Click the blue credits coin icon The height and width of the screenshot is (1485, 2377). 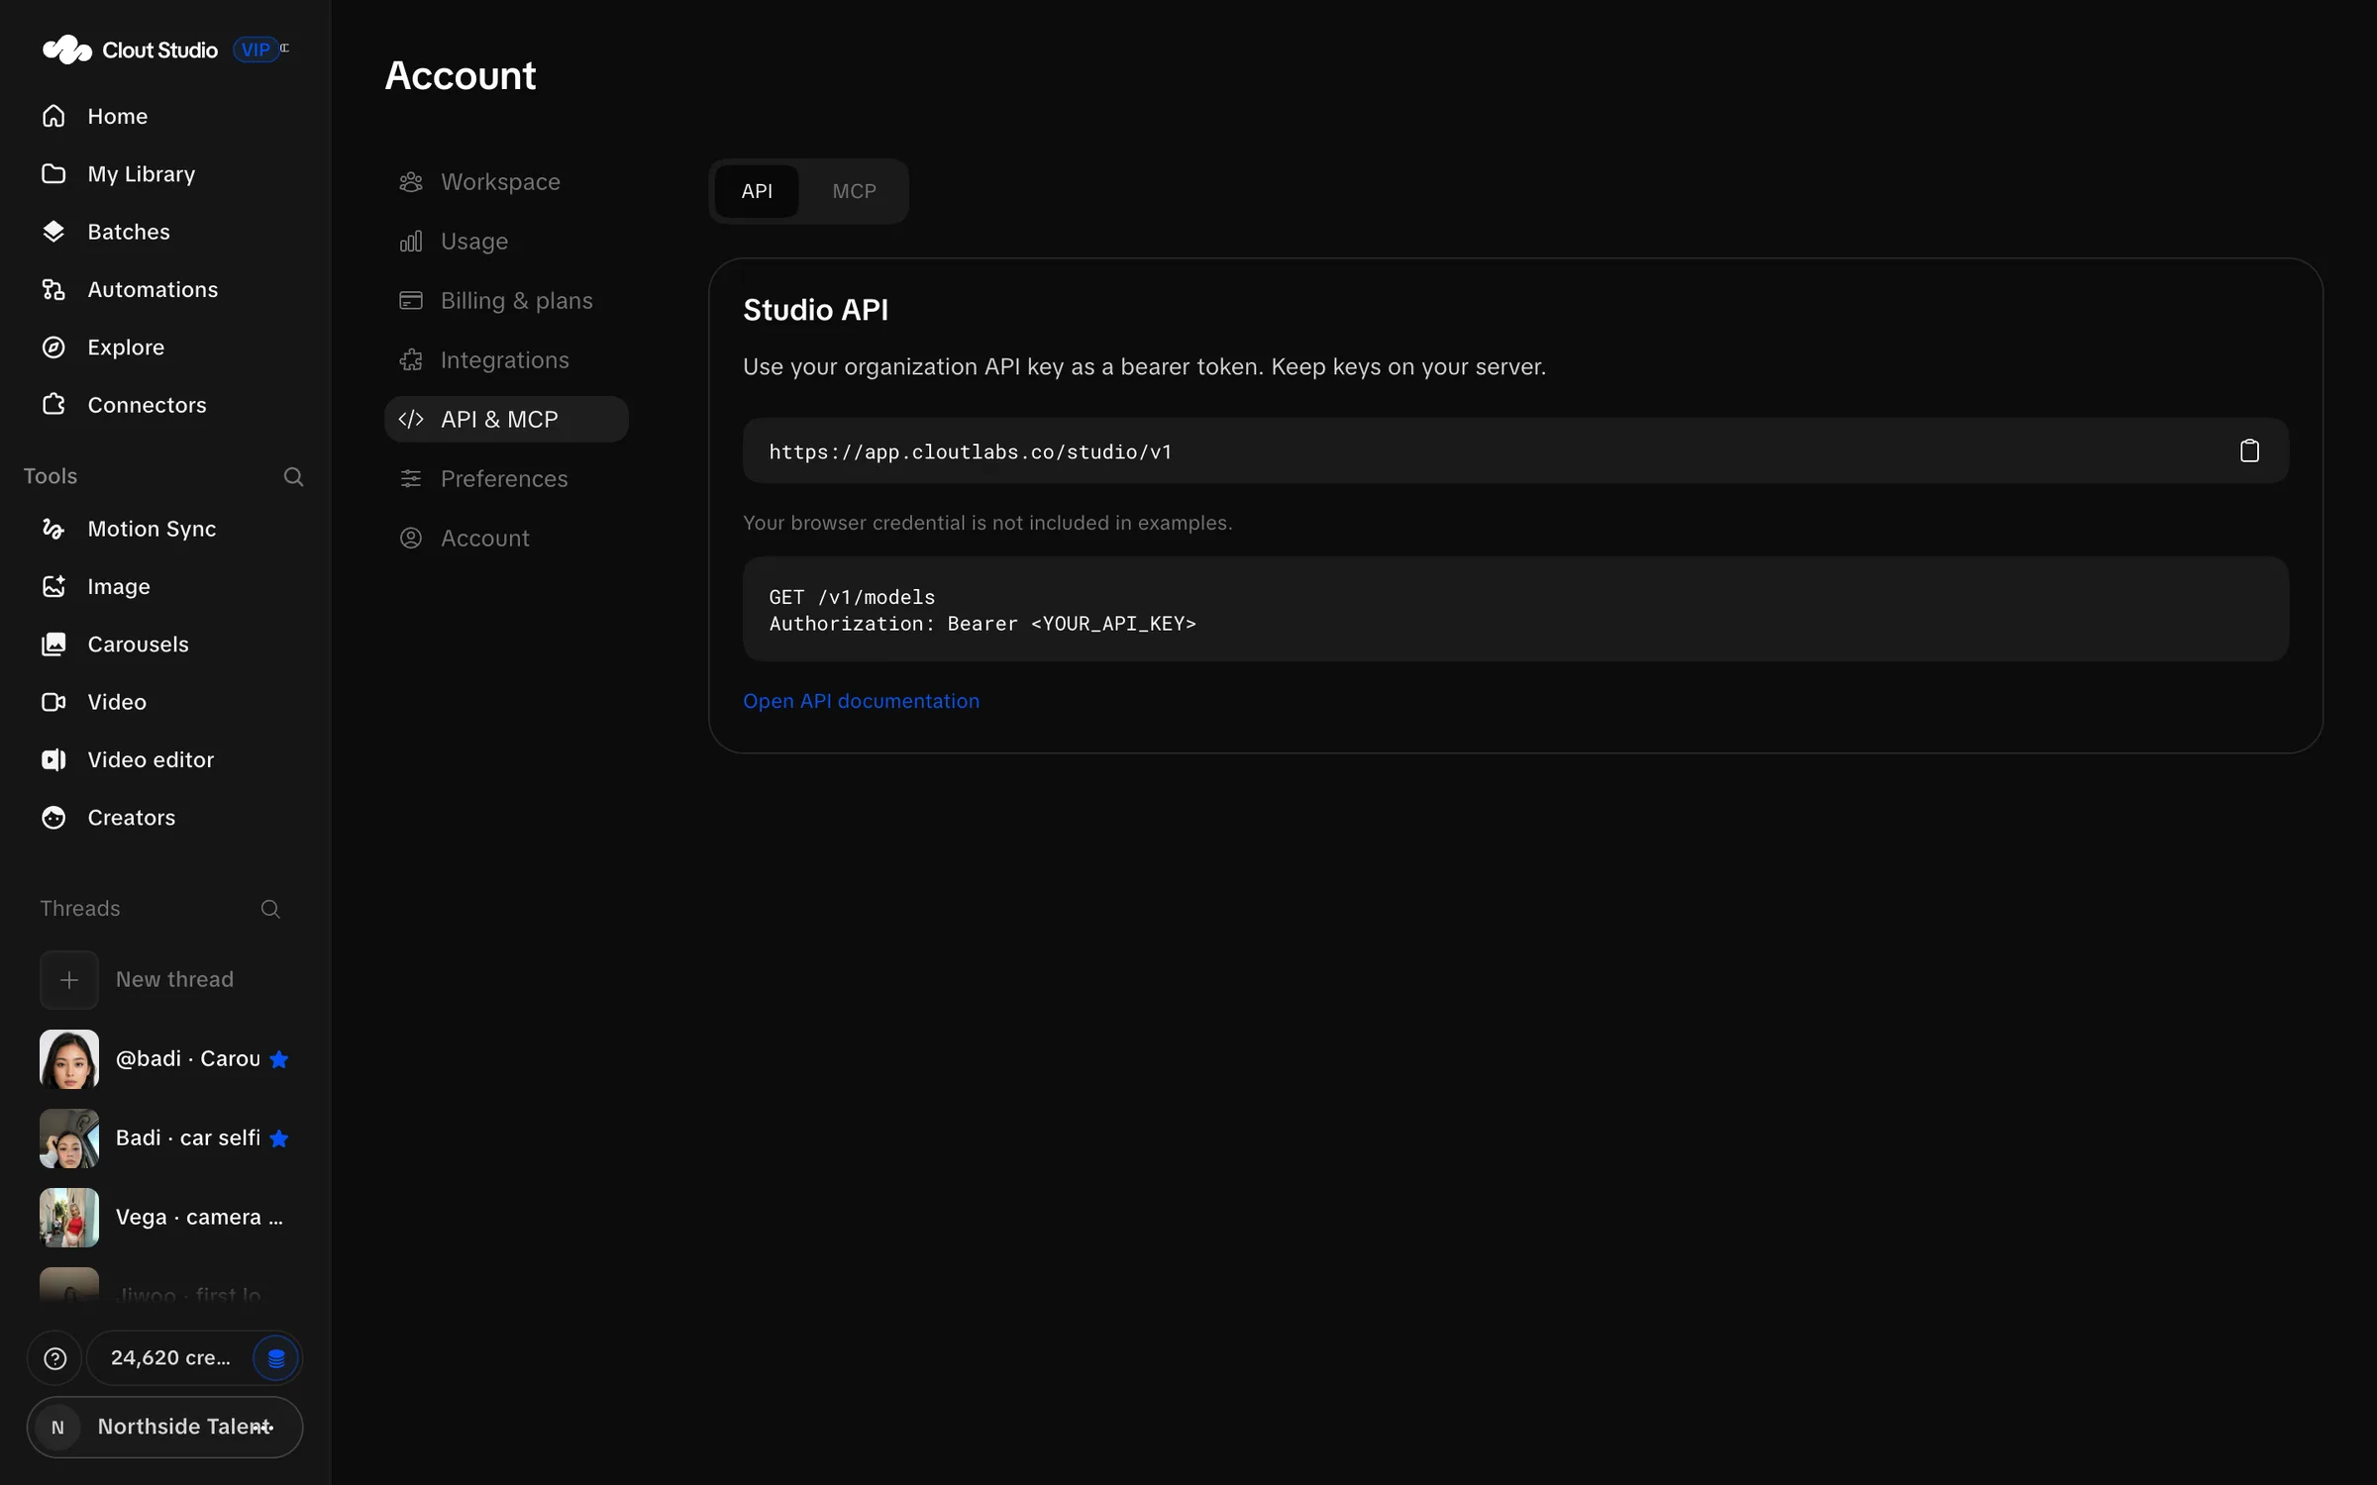pyautogui.click(x=276, y=1358)
